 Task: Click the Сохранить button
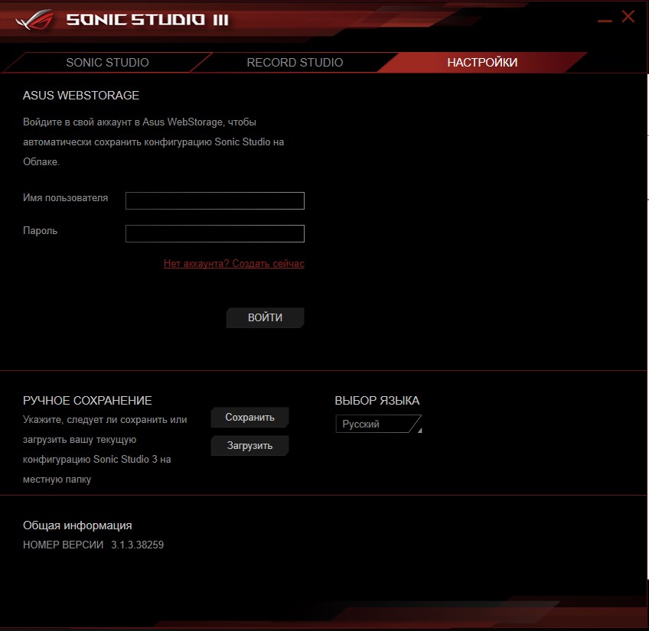(249, 418)
